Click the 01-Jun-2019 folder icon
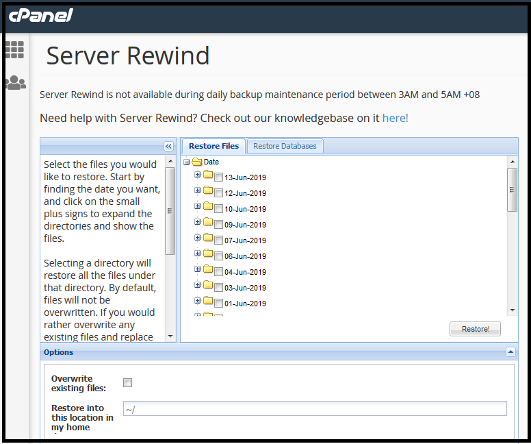This screenshot has height=444, width=531. pos(208,301)
